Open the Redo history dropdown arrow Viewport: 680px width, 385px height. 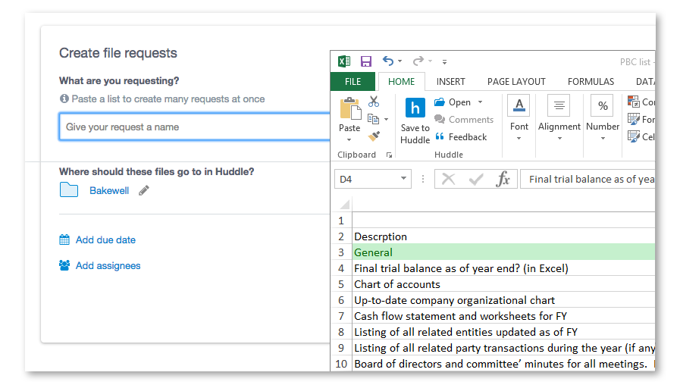(430, 61)
